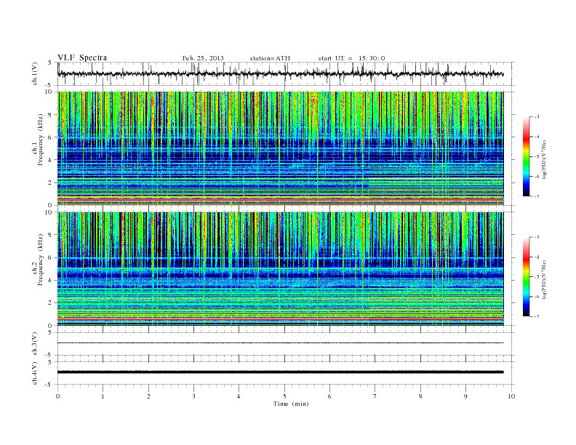The image size is (576, 445).
Task: Click the ch.1 spectrogram panel
Action: 280,148
